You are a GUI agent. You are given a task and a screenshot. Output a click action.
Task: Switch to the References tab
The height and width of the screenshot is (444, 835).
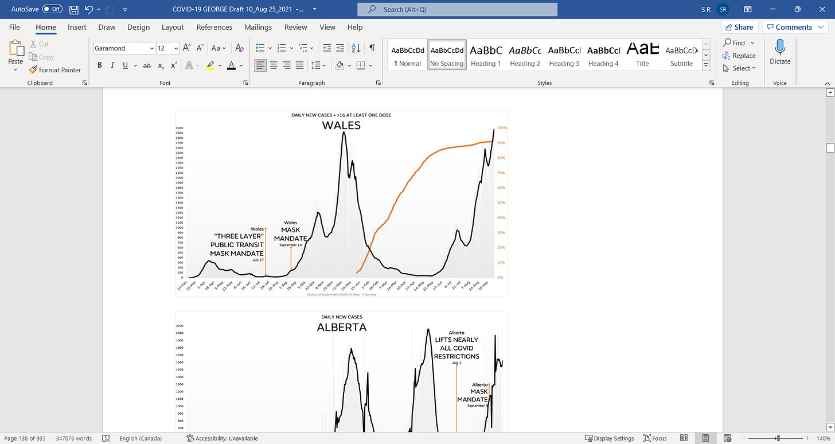point(215,27)
